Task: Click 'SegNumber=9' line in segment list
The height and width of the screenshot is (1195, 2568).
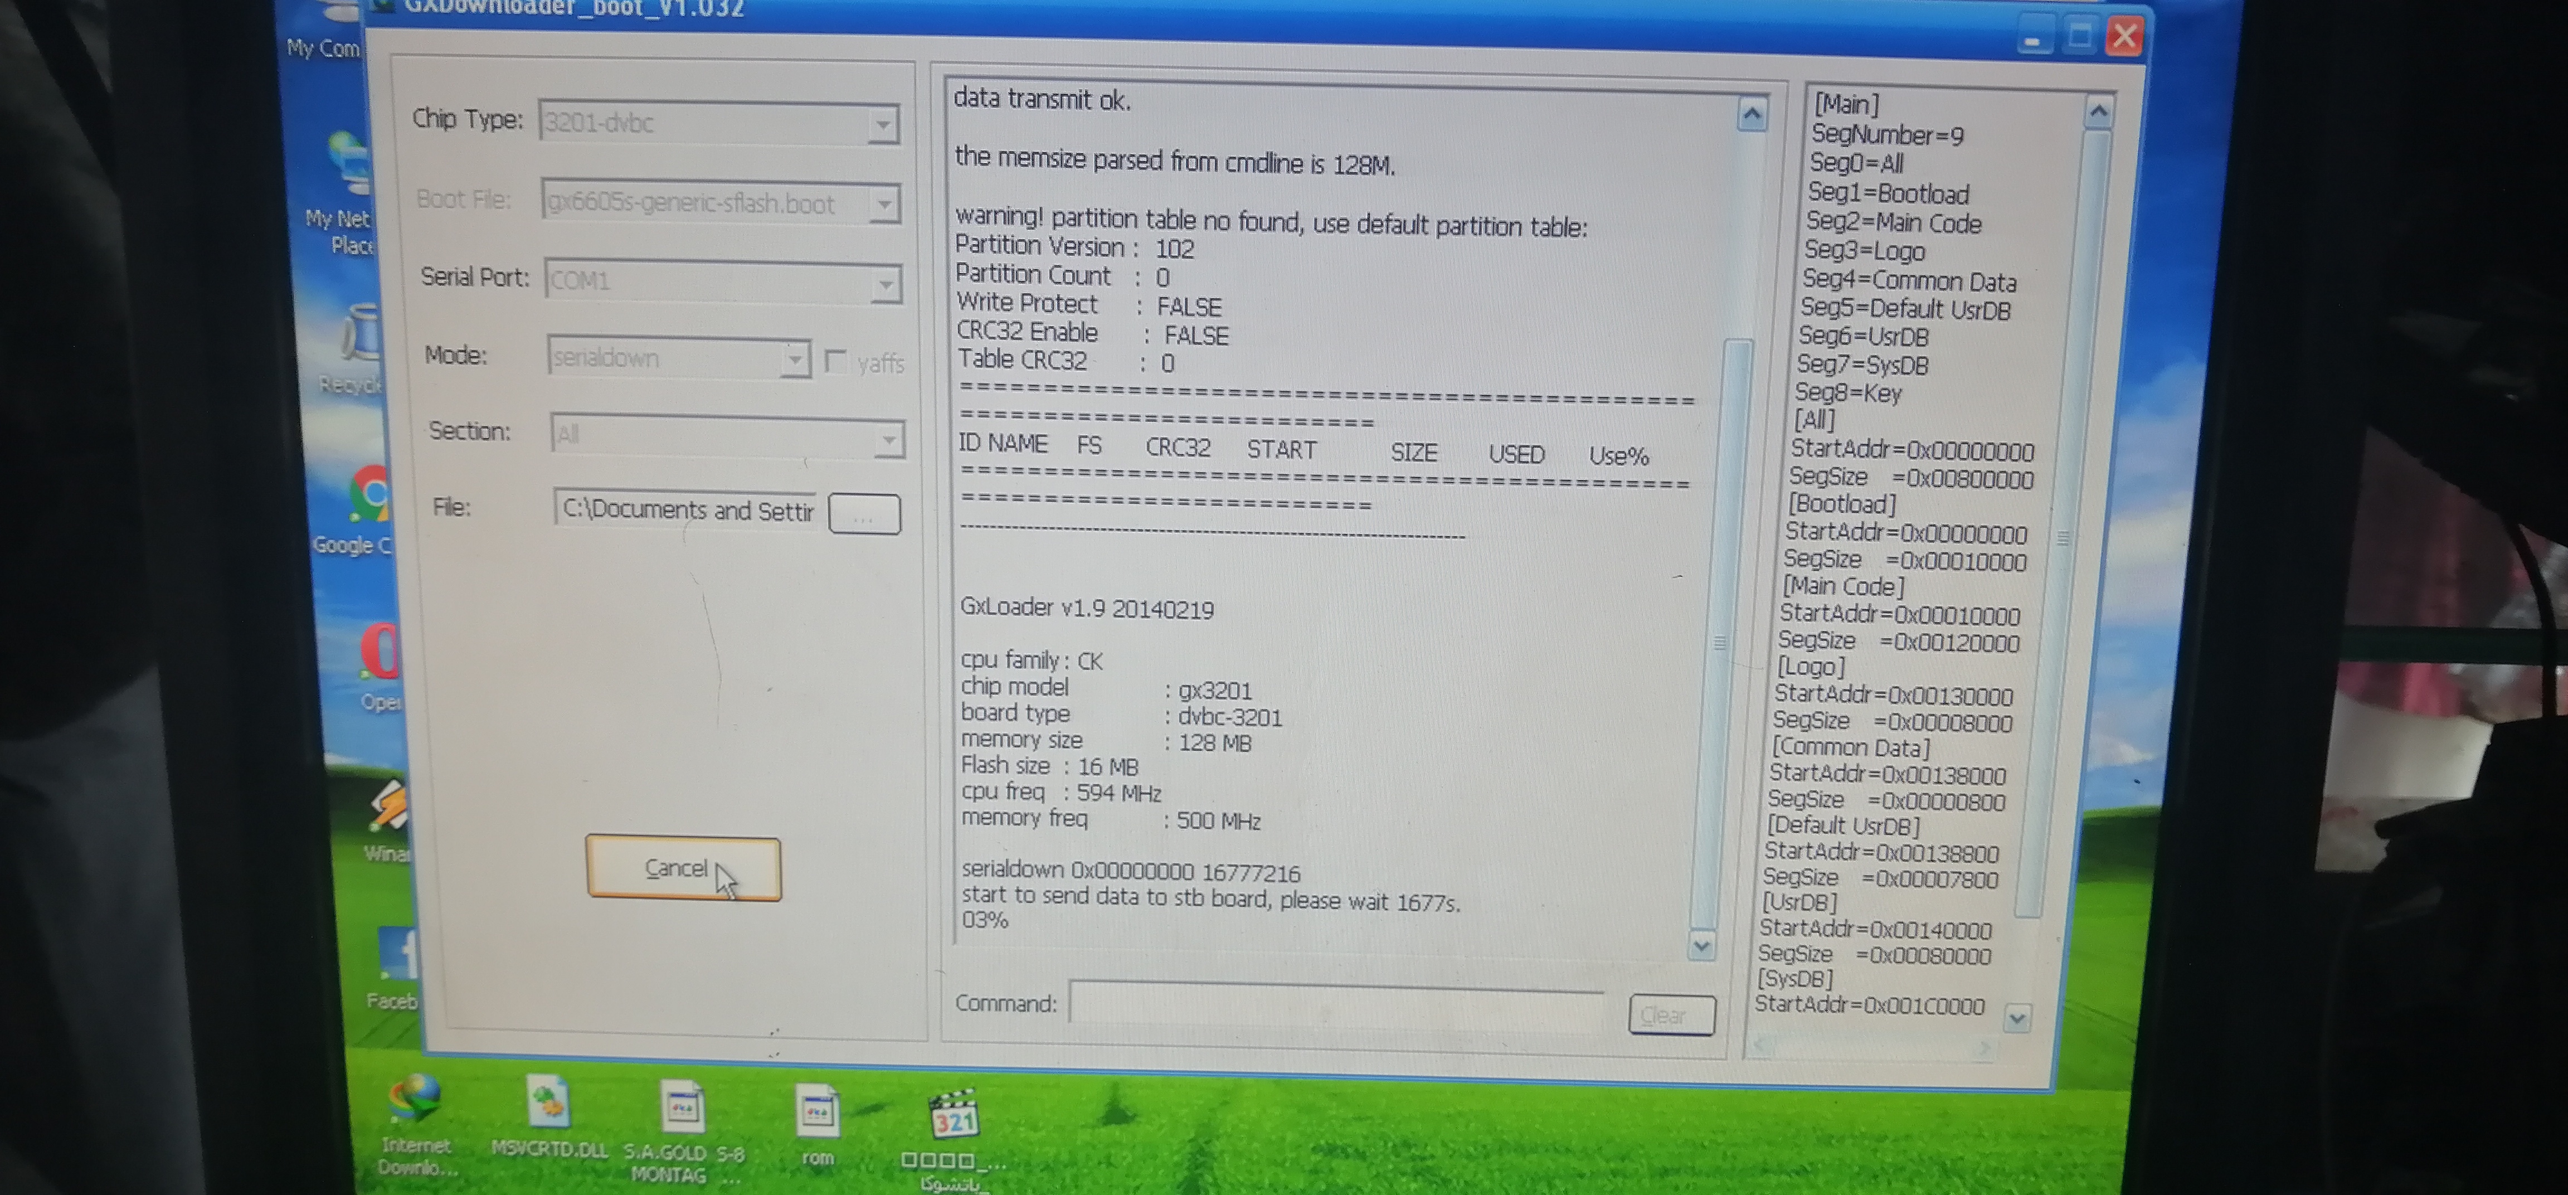Action: click(x=1887, y=134)
